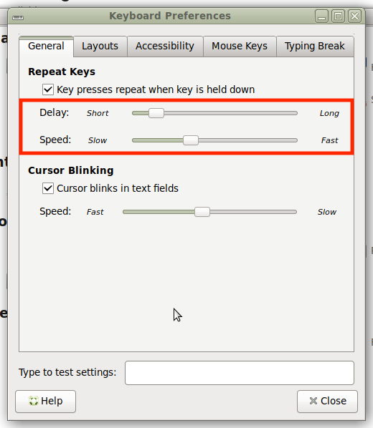Click the repeat Delay slider handle
373x428 pixels.
156,113
